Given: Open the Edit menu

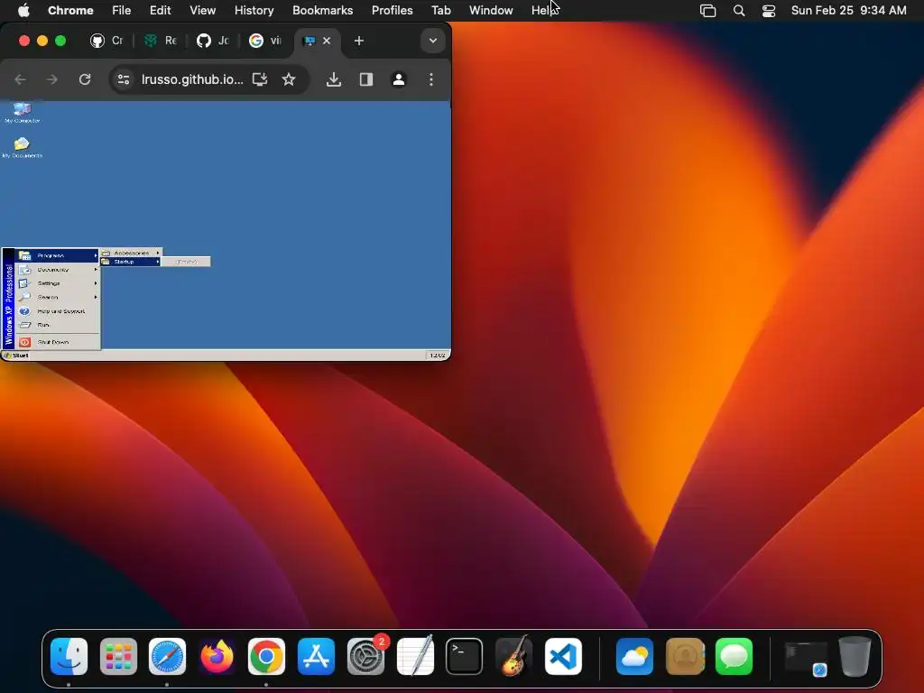Looking at the screenshot, I should (x=160, y=10).
